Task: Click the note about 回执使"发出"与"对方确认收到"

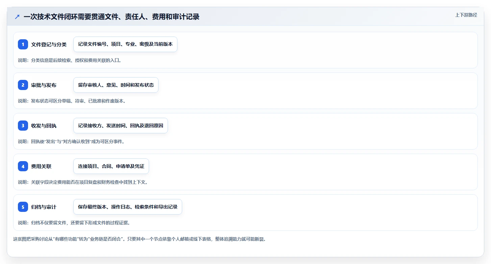Action: 71,141
